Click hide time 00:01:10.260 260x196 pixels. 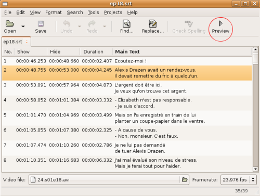64,145
